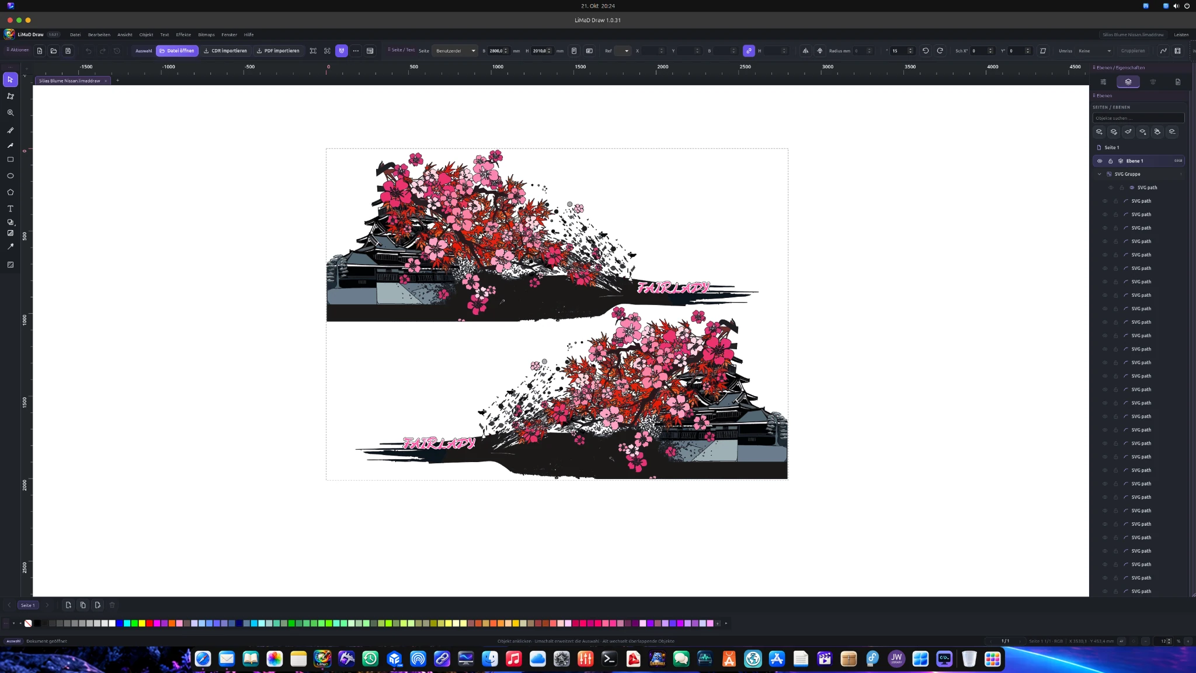1196x673 pixels.
Task: Click the Datei öffnen button
Action: (x=177, y=51)
